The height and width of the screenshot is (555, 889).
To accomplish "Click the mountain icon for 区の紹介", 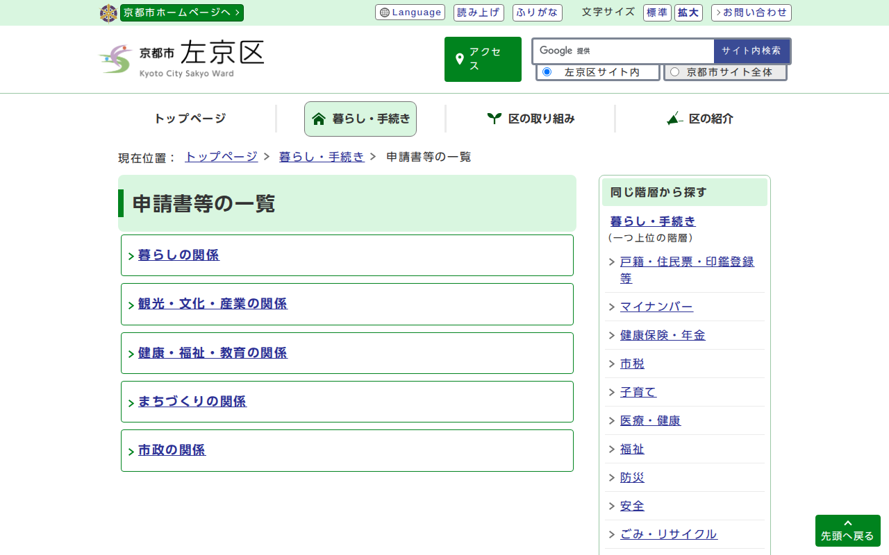I will tap(674, 119).
